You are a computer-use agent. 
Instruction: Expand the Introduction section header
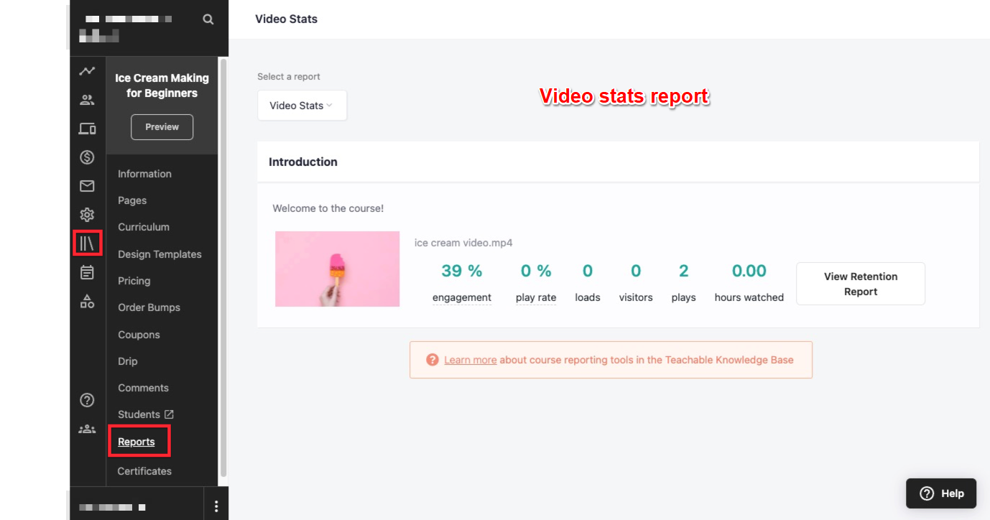click(x=302, y=162)
